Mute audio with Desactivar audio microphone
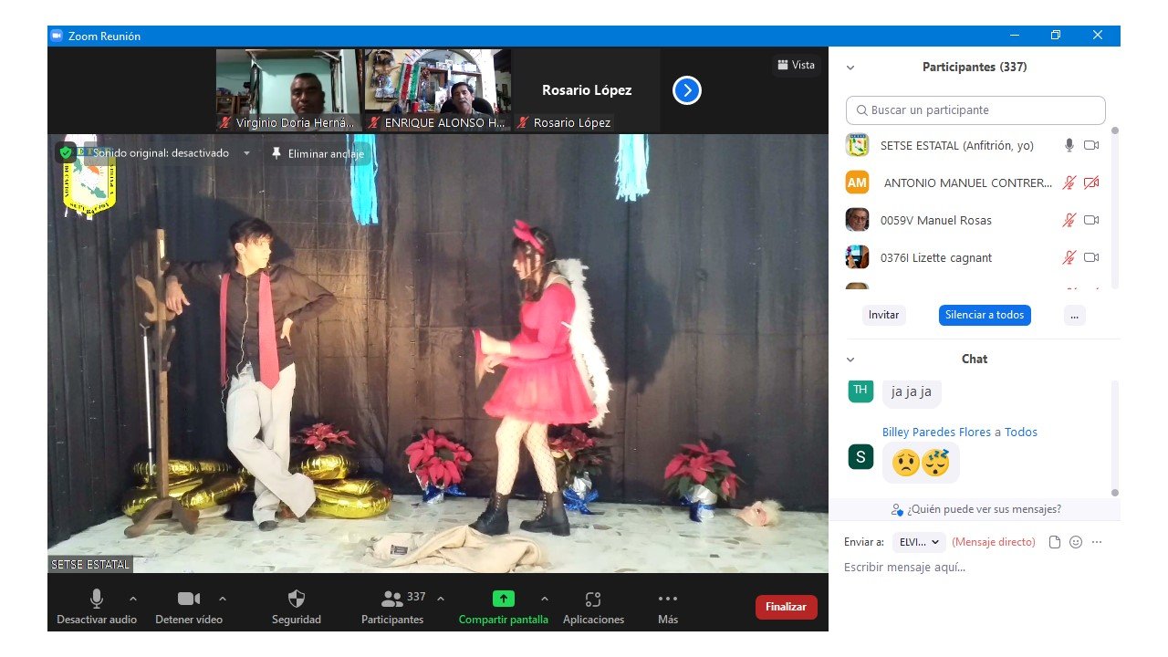1168x657 pixels. pos(96,600)
